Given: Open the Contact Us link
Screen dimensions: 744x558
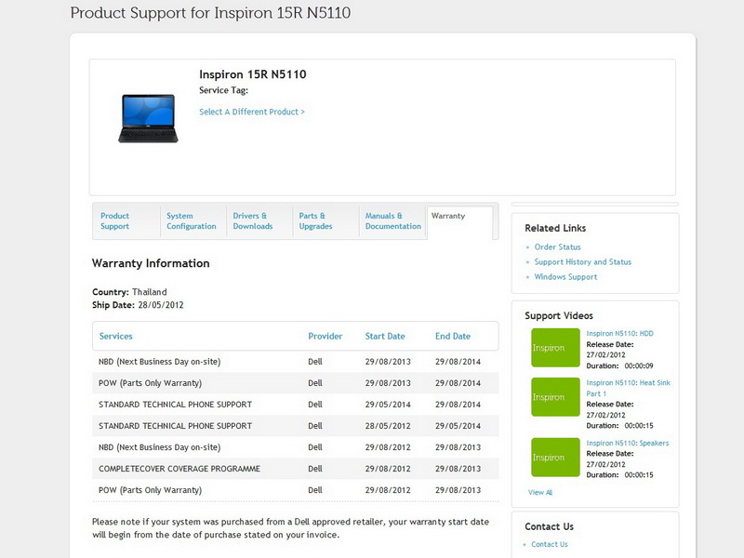Looking at the screenshot, I should (549, 544).
